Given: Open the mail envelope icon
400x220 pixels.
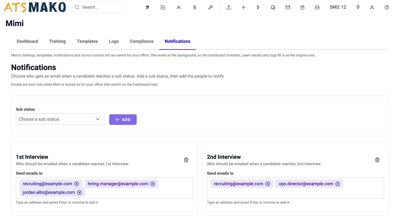Looking at the screenshot, I should tap(288, 7).
